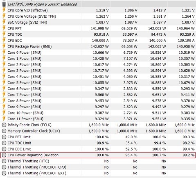196x178 pixels.
Task: Click the lightning icon beside Core 4 Power (SMU)
Action: point(4,77)
